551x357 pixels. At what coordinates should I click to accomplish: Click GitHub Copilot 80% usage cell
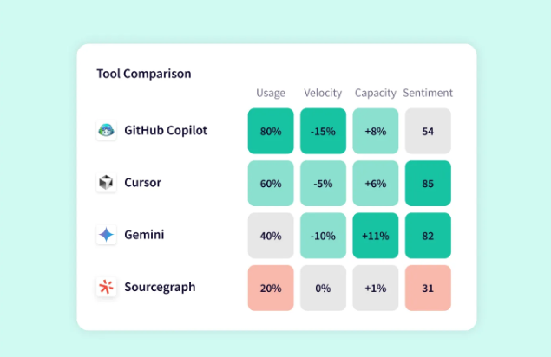click(x=271, y=131)
